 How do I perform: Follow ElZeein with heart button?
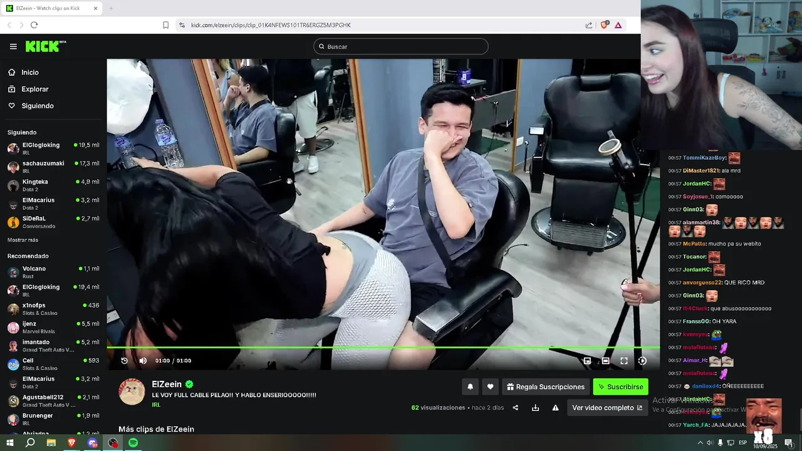490,387
